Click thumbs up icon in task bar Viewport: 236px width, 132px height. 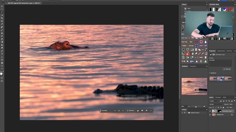click(x=138, y=111)
